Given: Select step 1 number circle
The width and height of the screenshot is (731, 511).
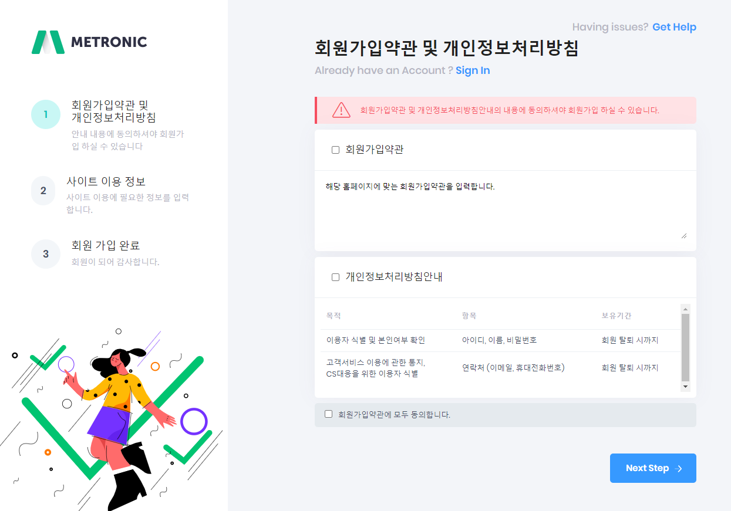Looking at the screenshot, I should click(x=46, y=114).
